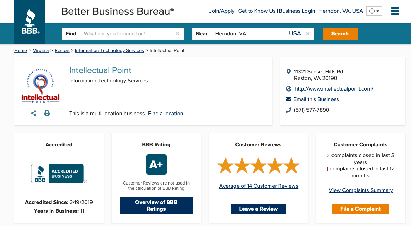Click Find a location link
This screenshot has width=411, height=226.
166,114
